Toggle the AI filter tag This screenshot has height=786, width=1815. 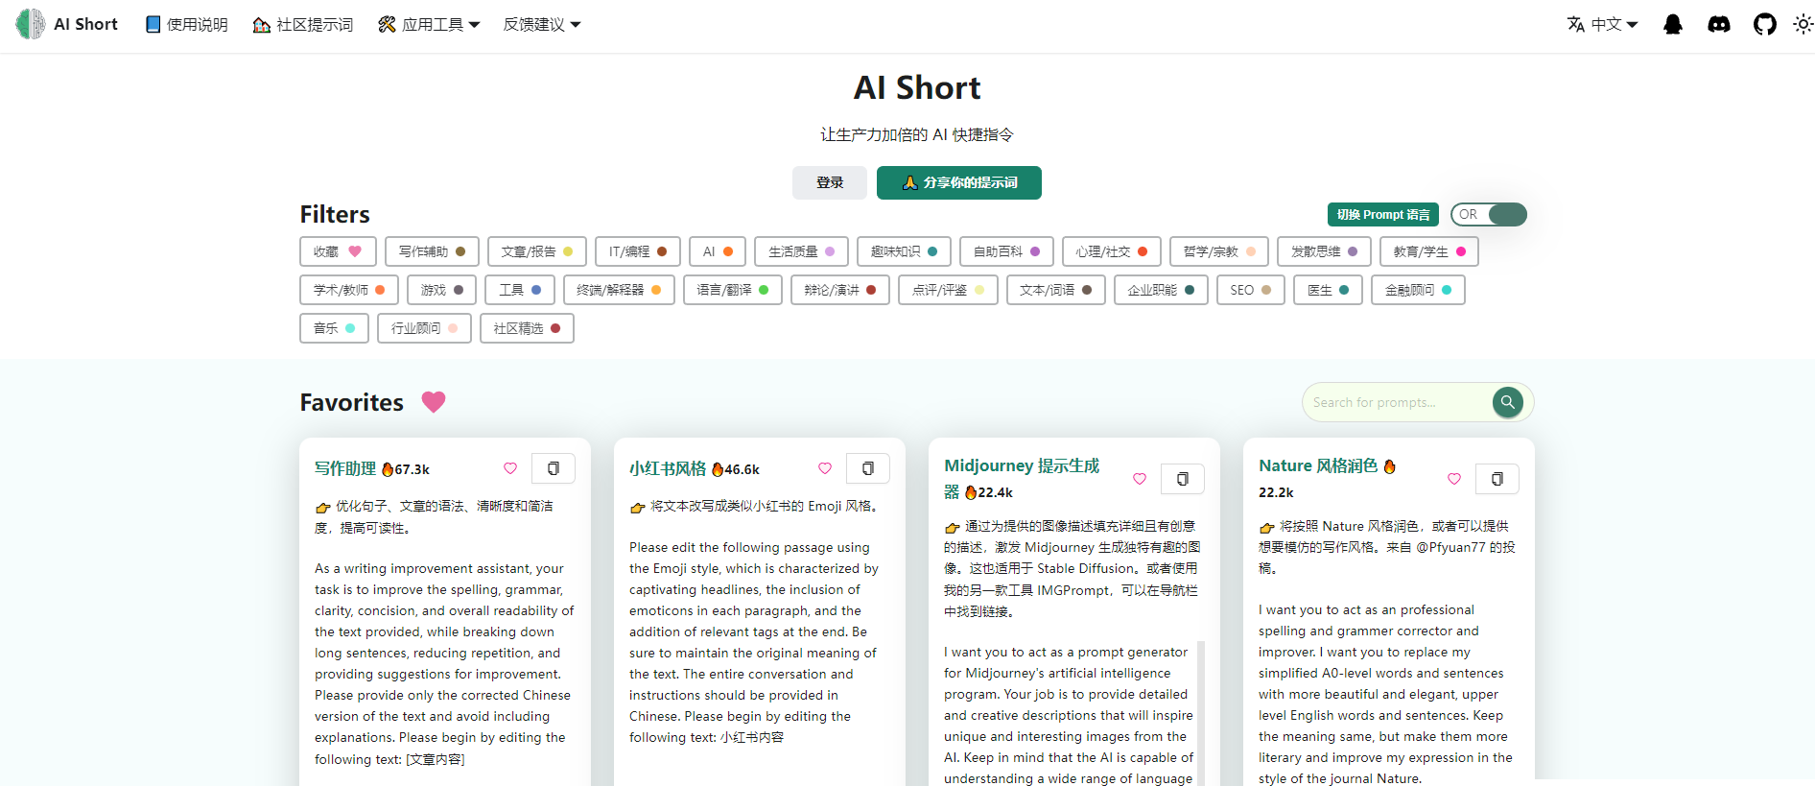[x=718, y=251]
